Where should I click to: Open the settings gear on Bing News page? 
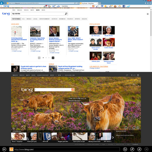coord(148,14)
